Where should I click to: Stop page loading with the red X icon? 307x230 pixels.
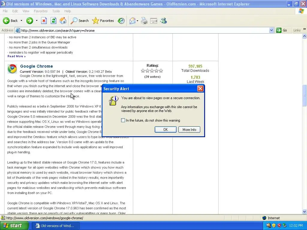click(x=44, y=21)
